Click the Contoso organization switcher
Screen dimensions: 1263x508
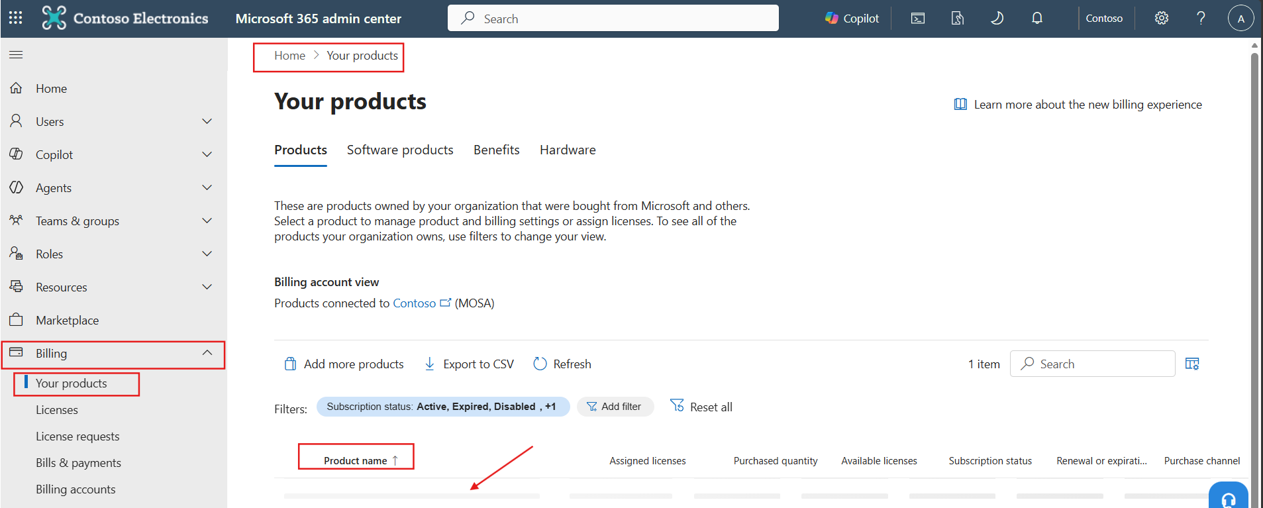pyautogui.click(x=1104, y=19)
